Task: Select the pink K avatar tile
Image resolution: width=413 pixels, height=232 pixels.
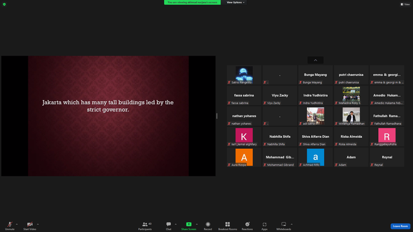Action: coord(244,137)
